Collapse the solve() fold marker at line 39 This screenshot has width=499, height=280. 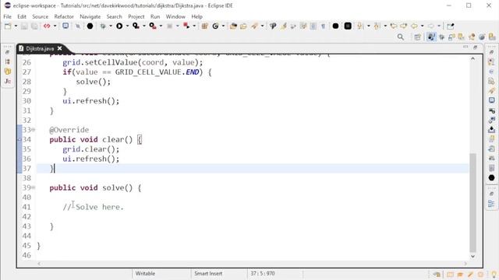(34, 187)
